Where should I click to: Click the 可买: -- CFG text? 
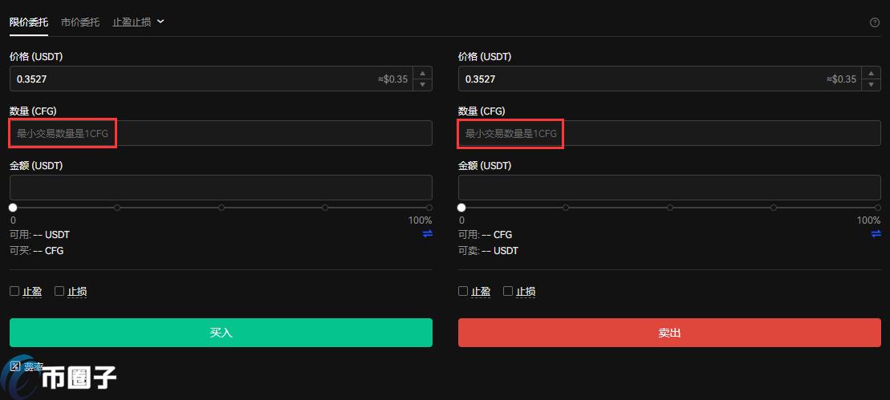pyautogui.click(x=37, y=250)
